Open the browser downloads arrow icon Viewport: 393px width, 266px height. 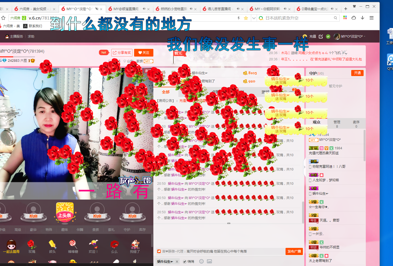[362, 18]
